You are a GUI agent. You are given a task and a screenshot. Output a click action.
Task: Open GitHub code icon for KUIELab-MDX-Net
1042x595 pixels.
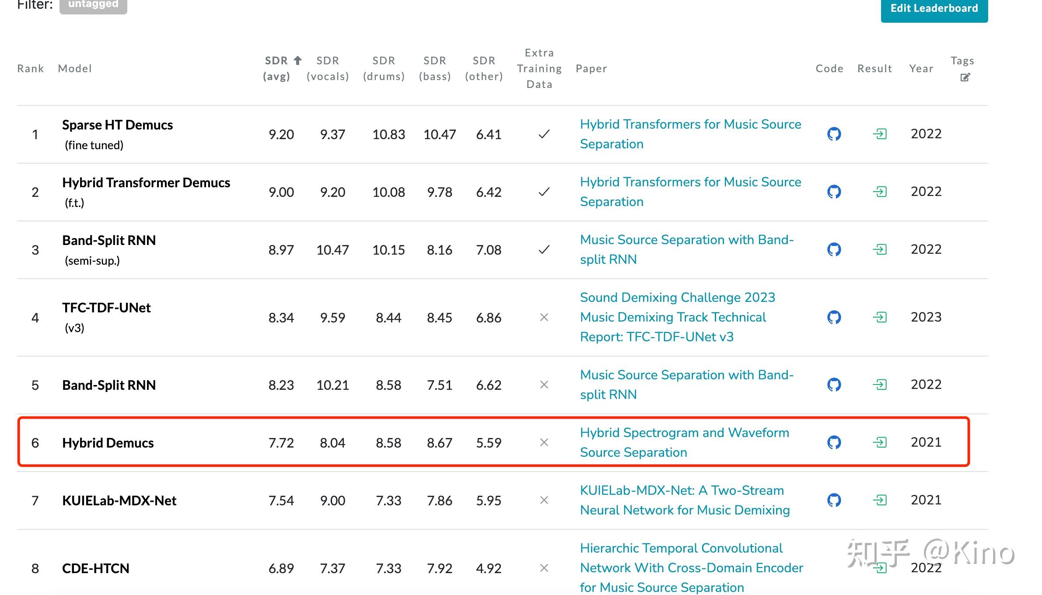tap(834, 500)
